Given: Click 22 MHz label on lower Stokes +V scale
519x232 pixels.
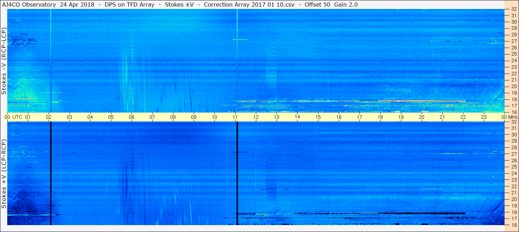Looking at the screenshot, I should [514, 186].
